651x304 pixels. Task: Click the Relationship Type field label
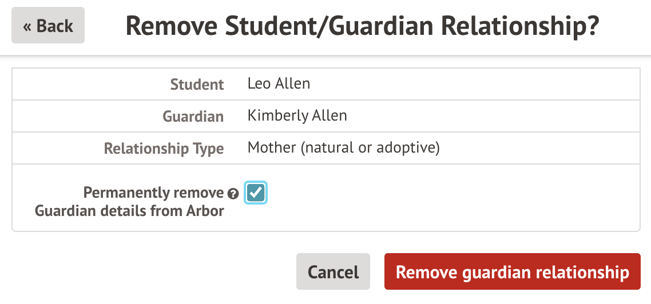click(x=164, y=149)
